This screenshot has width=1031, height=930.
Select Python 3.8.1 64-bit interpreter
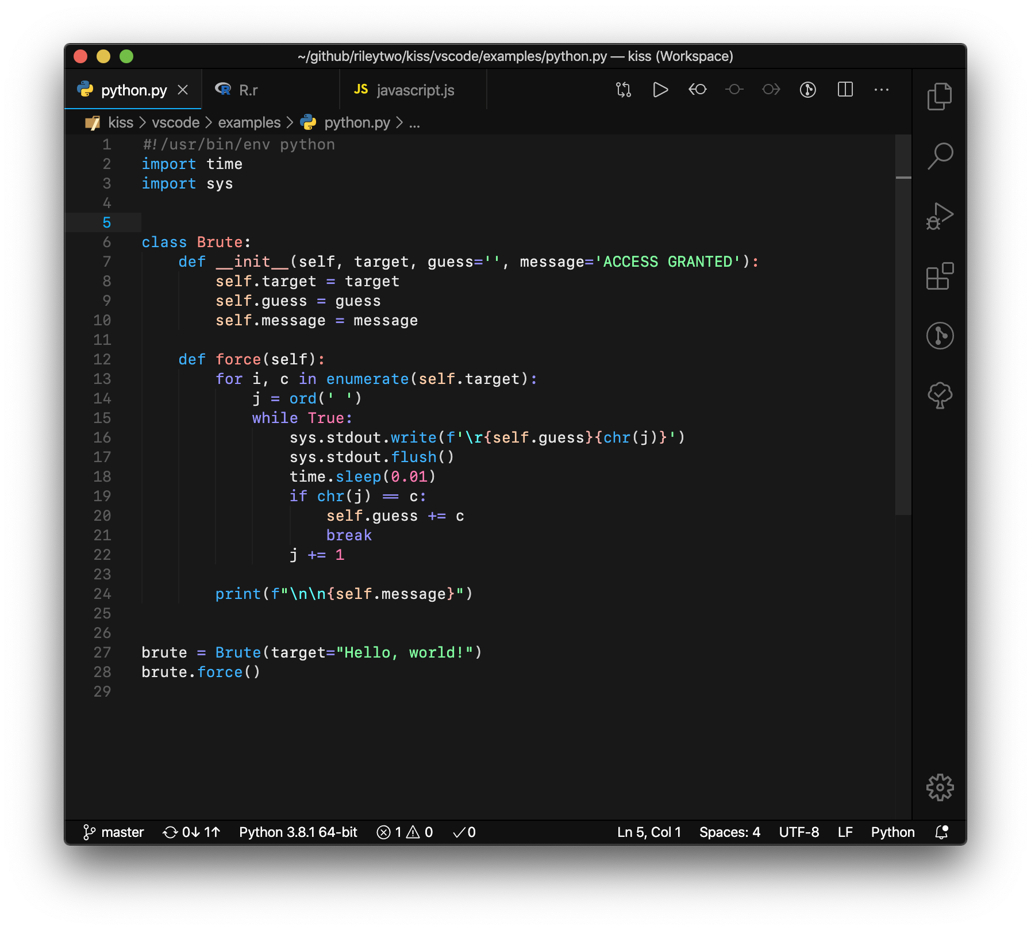click(298, 832)
